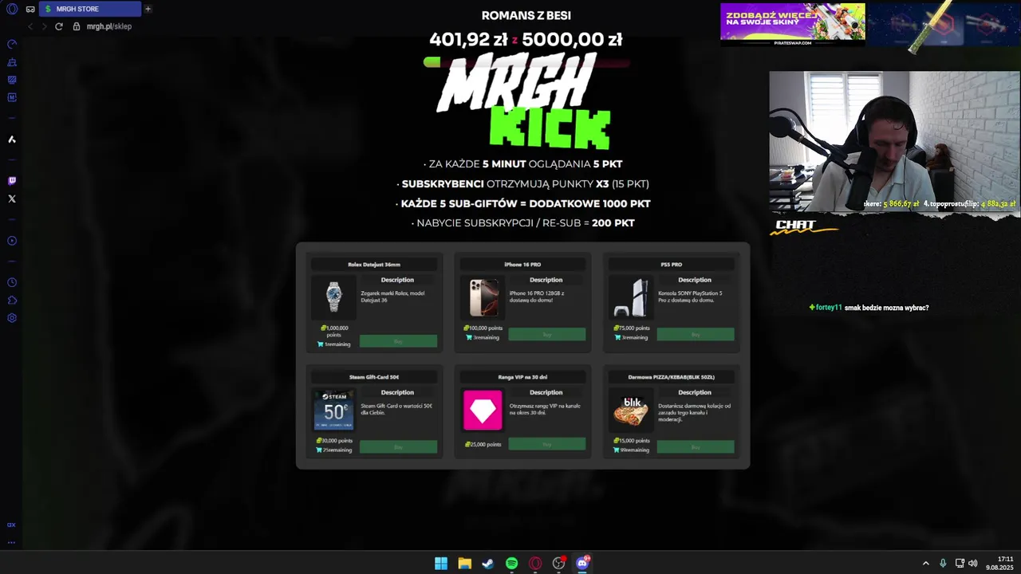Buy the iPhone 16 PRO
The image size is (1021, 574).
click(546, 335)
